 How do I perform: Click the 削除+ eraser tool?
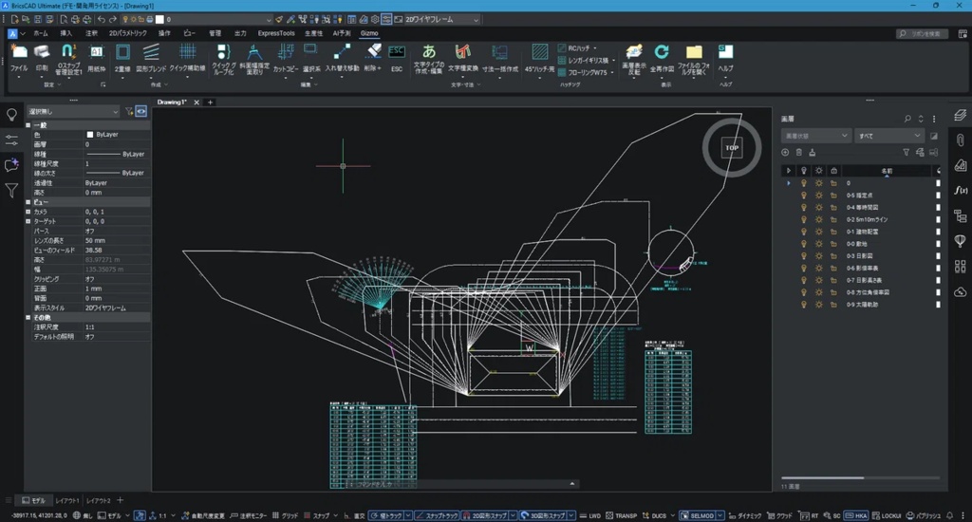372,57
